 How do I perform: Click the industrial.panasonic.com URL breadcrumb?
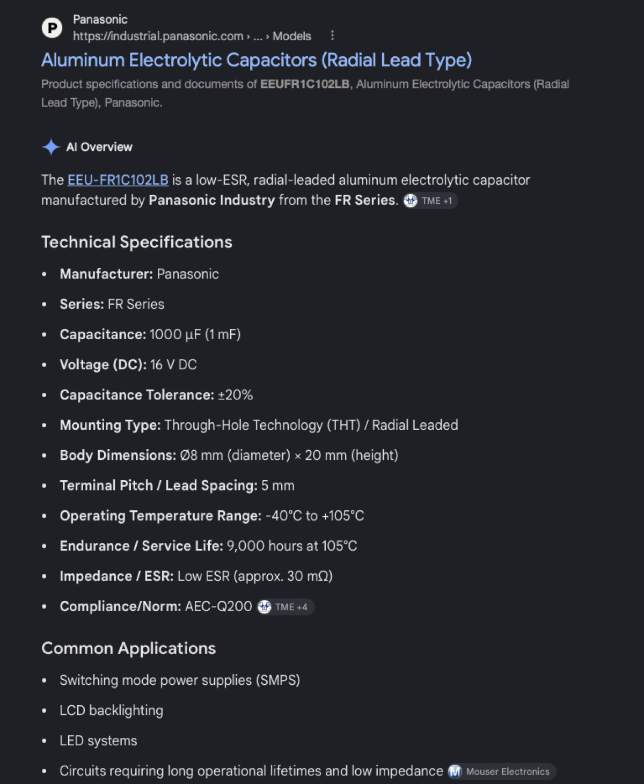click(x=158, y=36)
